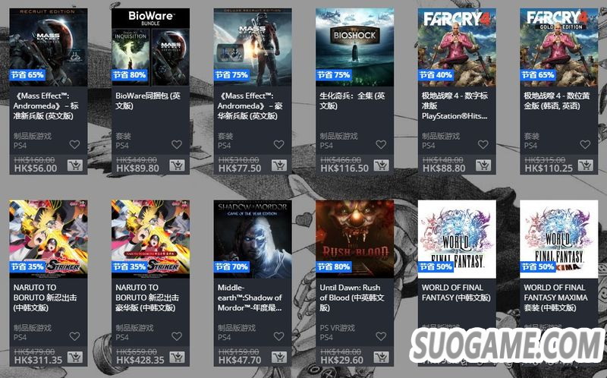Add BioWare bundle to cart
This screenshot has height=378, width=607.
[178, 165]
